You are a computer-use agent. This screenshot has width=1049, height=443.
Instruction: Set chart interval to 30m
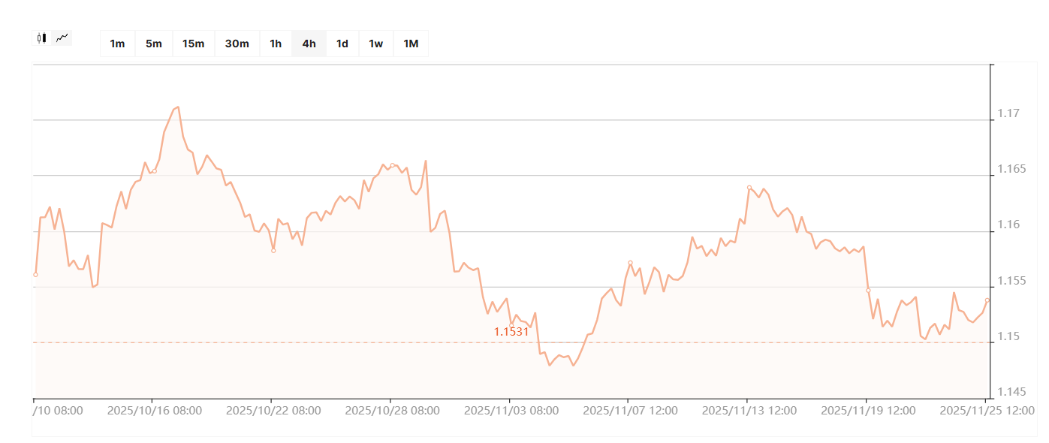coord(237,44)
